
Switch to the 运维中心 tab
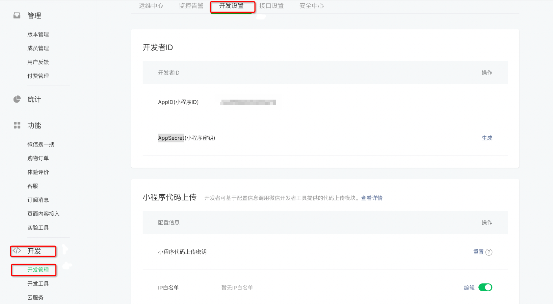[151, 6]
